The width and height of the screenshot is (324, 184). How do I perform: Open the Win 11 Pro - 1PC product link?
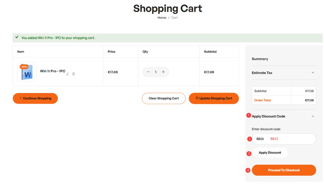click(x=53, y=71)
